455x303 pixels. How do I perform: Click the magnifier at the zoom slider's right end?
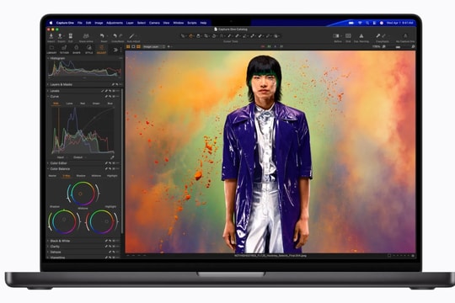413,46
